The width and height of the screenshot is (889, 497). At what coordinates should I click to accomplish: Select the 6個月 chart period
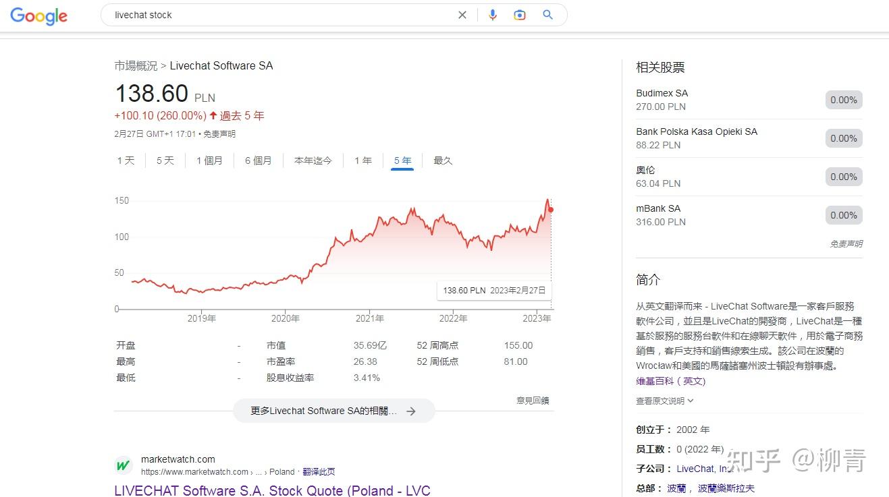[258, 160]
